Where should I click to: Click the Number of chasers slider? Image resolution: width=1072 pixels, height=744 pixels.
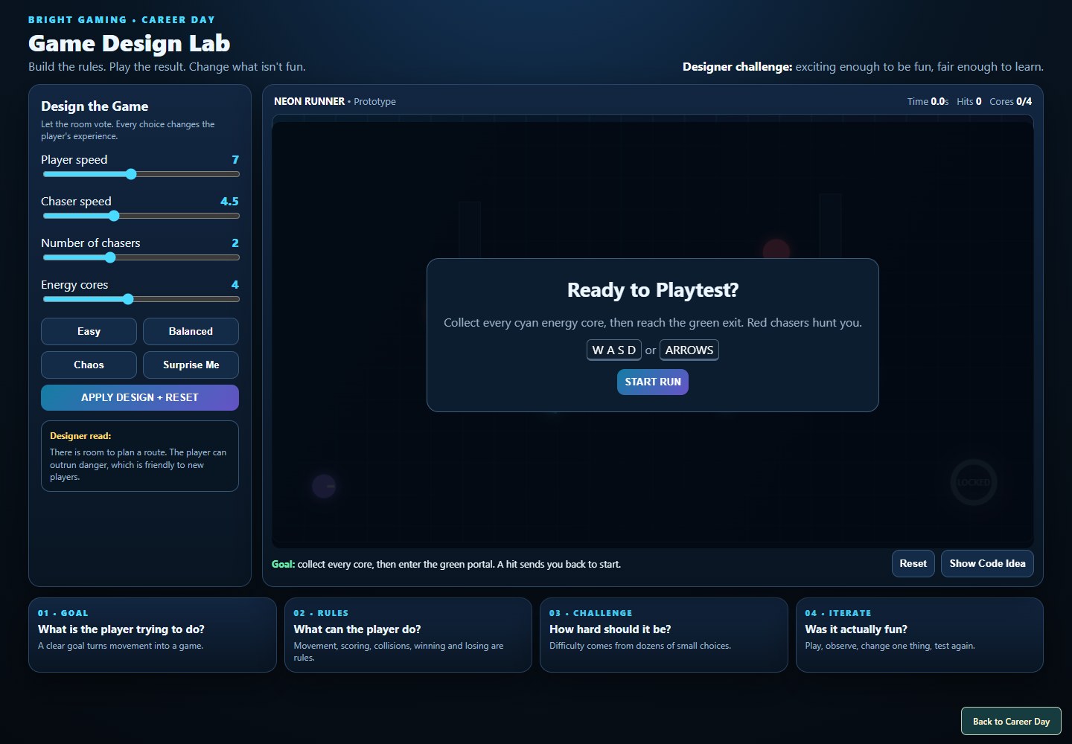click(141, 257)
